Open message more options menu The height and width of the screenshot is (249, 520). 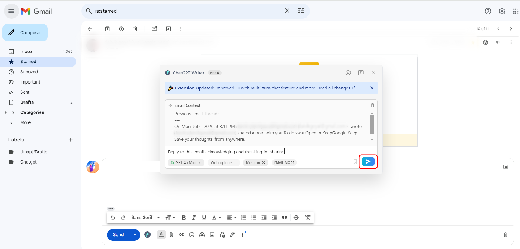click(x=511, y=42)
